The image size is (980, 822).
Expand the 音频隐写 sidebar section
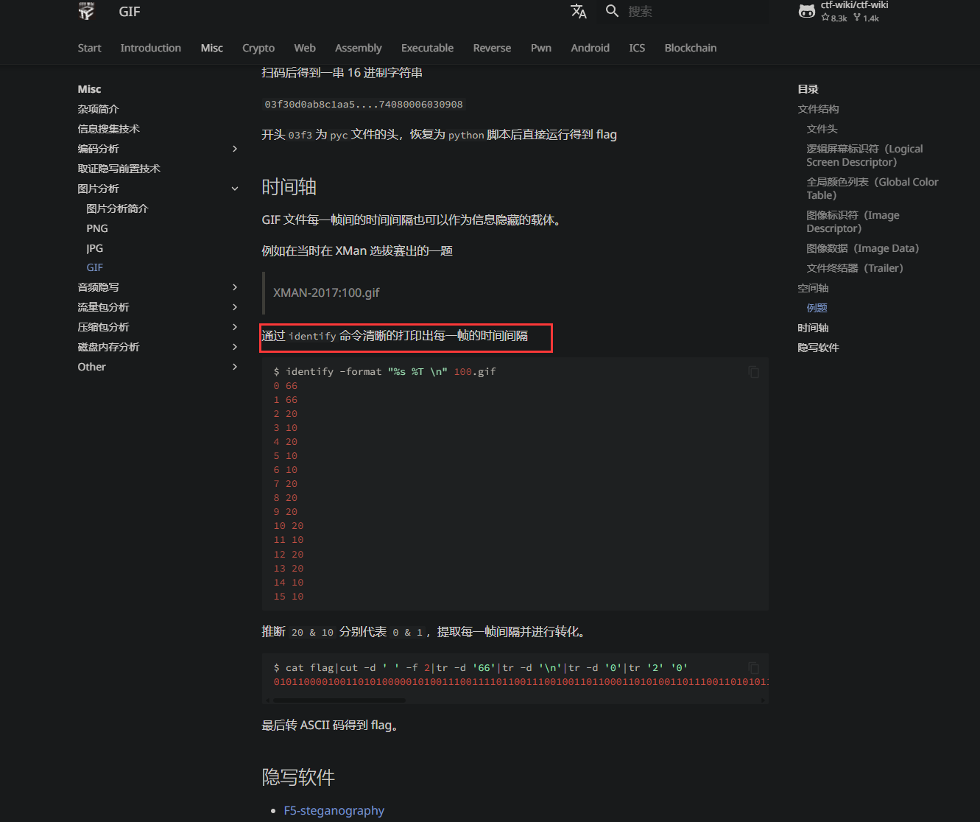pos(235,287)
